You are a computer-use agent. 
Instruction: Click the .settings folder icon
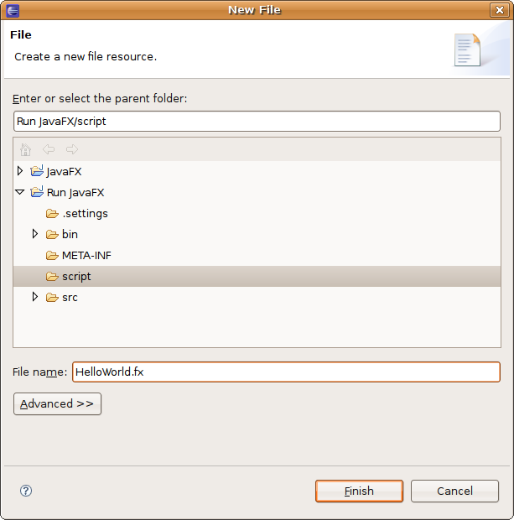tap(52, 213)
